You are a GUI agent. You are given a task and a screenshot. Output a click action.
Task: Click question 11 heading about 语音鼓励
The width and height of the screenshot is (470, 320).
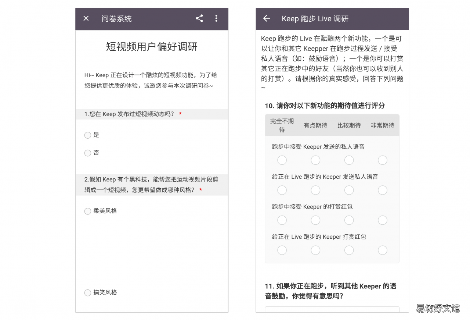click(x=330, y=291)
